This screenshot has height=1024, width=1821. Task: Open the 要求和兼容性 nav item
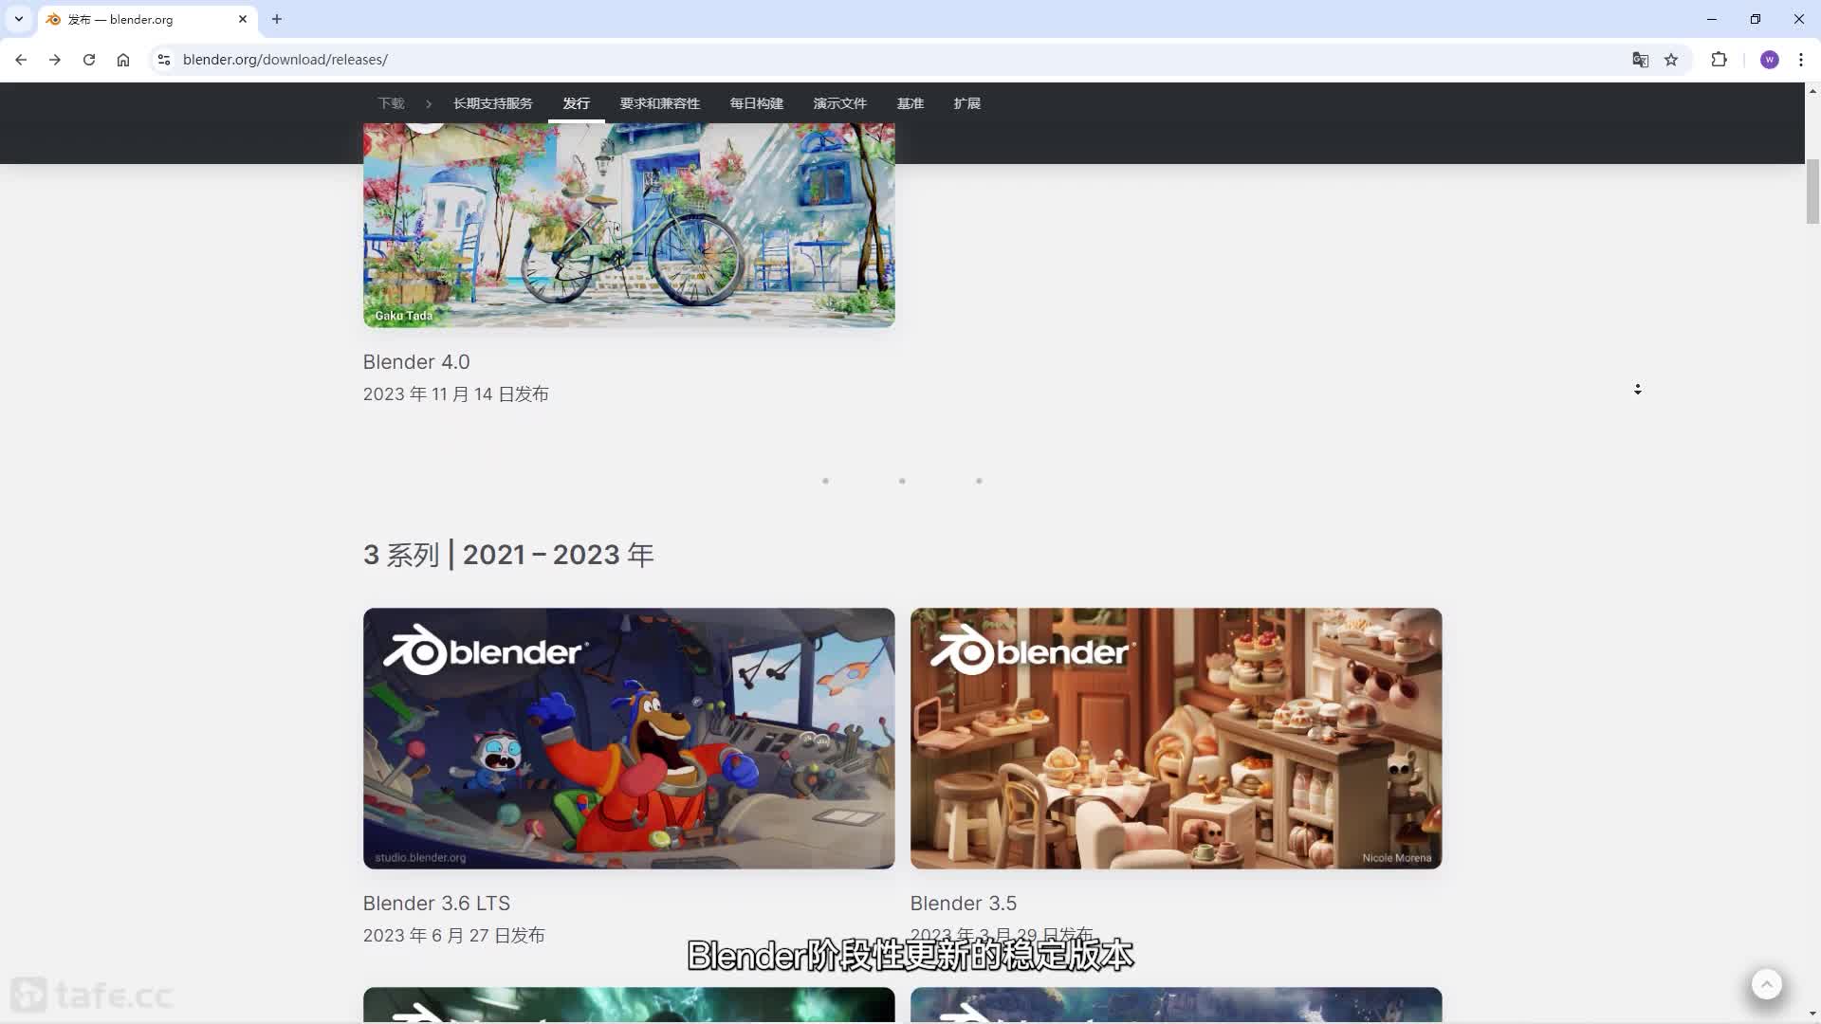[660, 103]
